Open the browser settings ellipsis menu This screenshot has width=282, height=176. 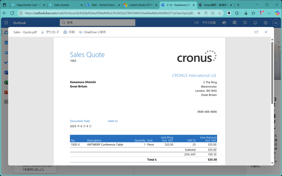[269, 13]
